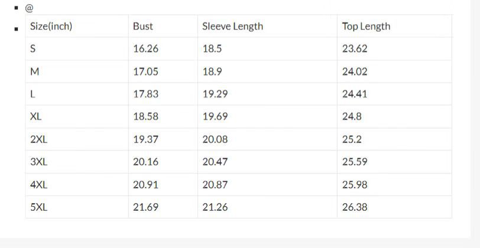The width and height of the screenshot is (480, 248).
Task: Click the 26.38 top length cell
Action: pos(355,207)
